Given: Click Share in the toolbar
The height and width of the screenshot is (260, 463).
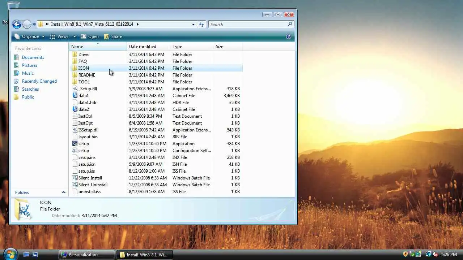Looking at the screenshot, I should coord(113,36).
